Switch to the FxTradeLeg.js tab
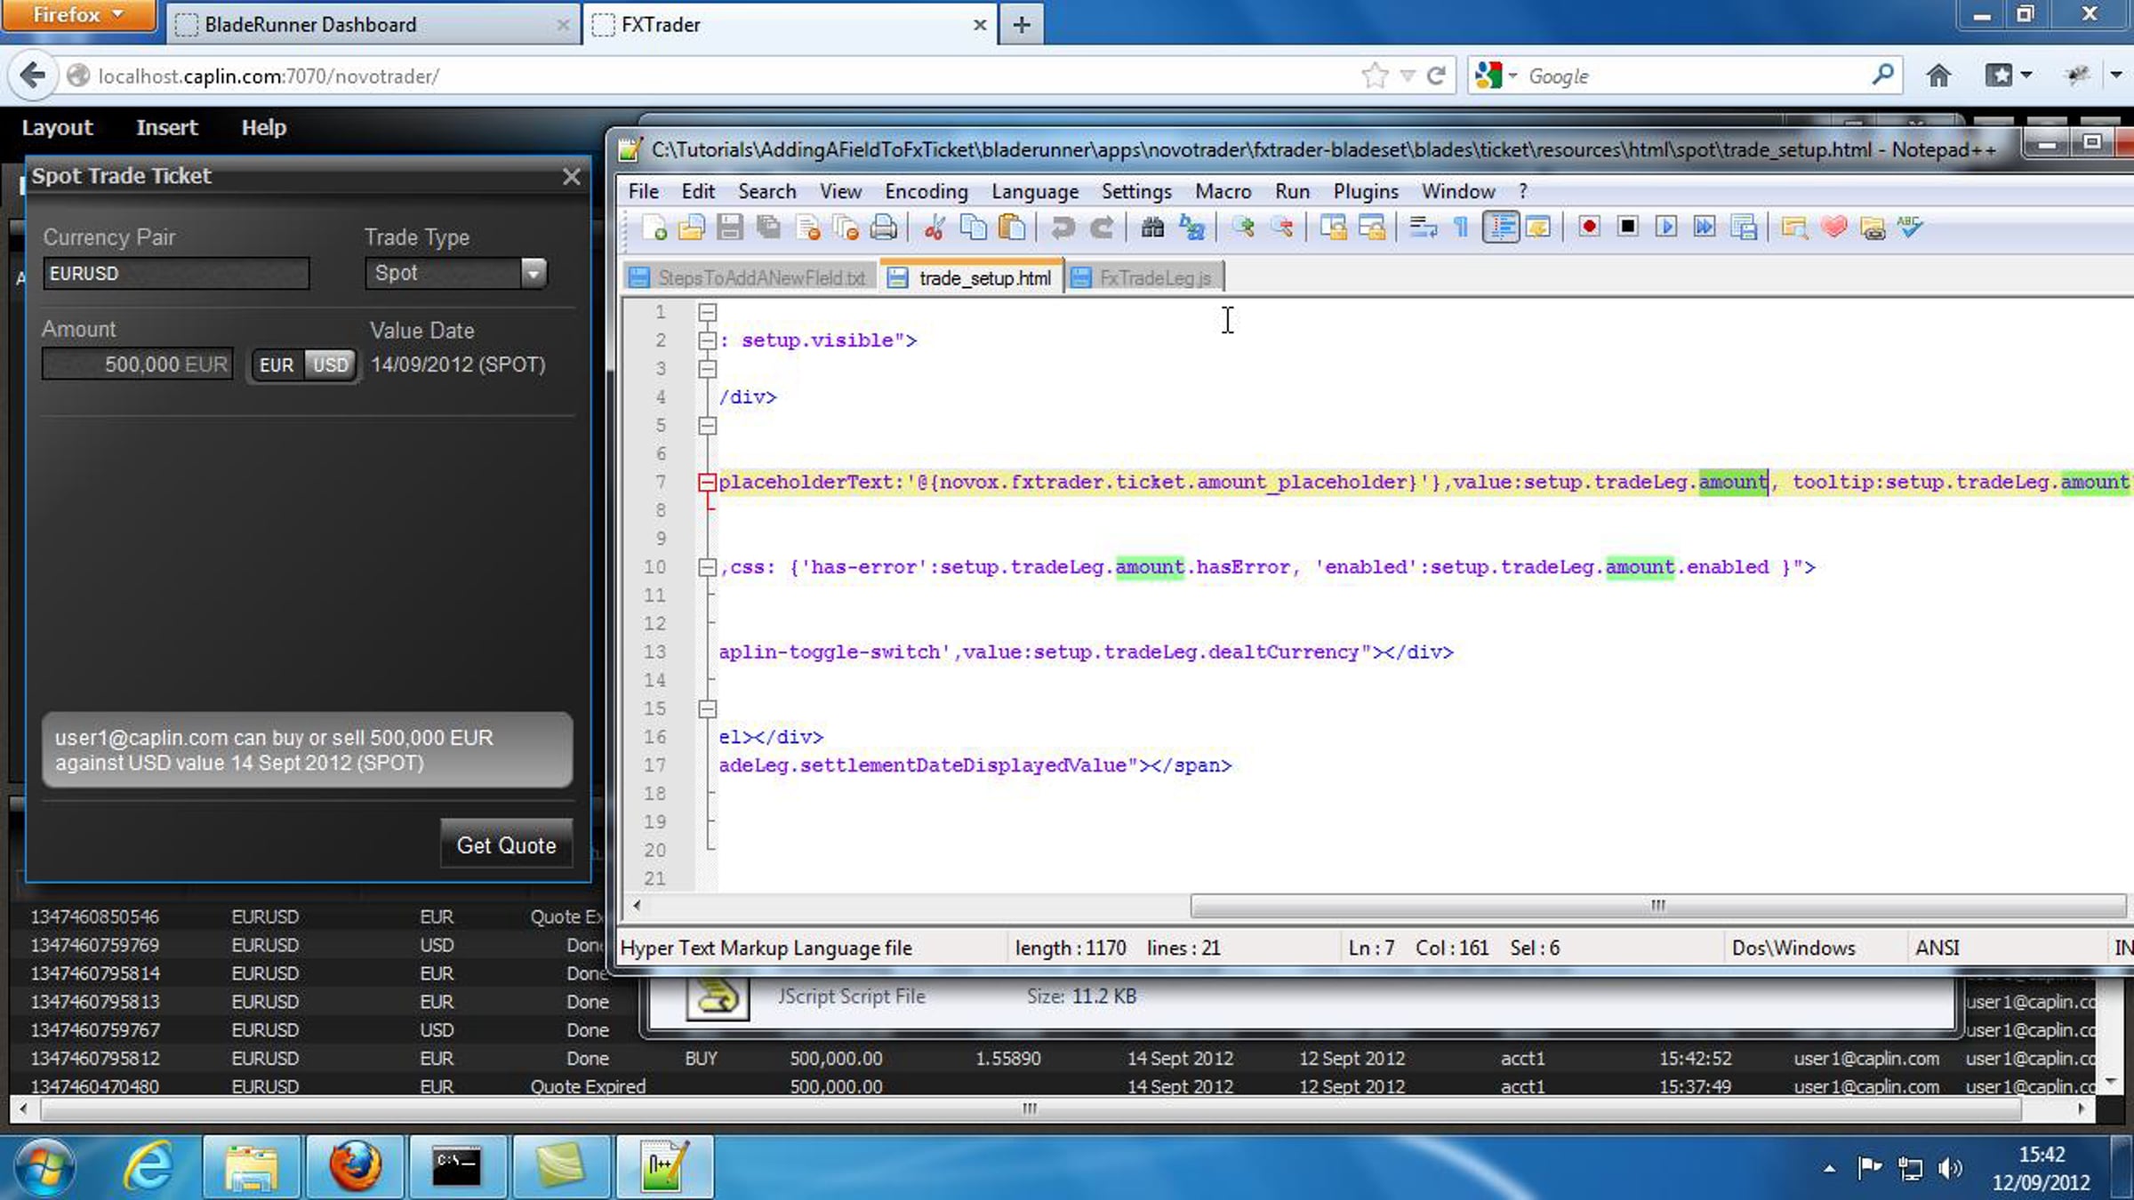The width and height of the screenshot is (2134, 1200). click(1143, 277)
